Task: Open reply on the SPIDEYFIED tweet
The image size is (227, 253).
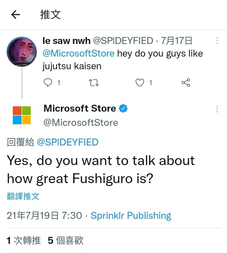Action: click(x=48, y=83)
